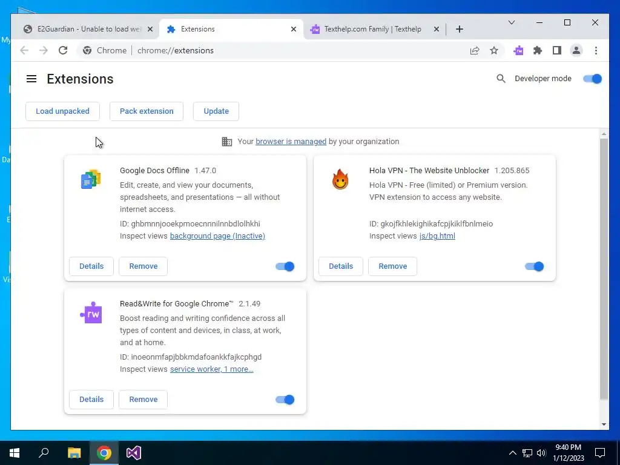Click the Hola VPN version 1.205.865
This screenshot has width=620, height=465.
[x=512, y=171]
